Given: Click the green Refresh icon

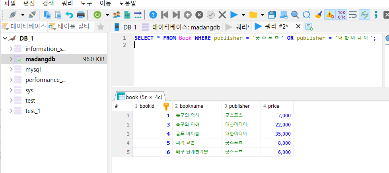Looking at the screenshot, I should 97,15.
